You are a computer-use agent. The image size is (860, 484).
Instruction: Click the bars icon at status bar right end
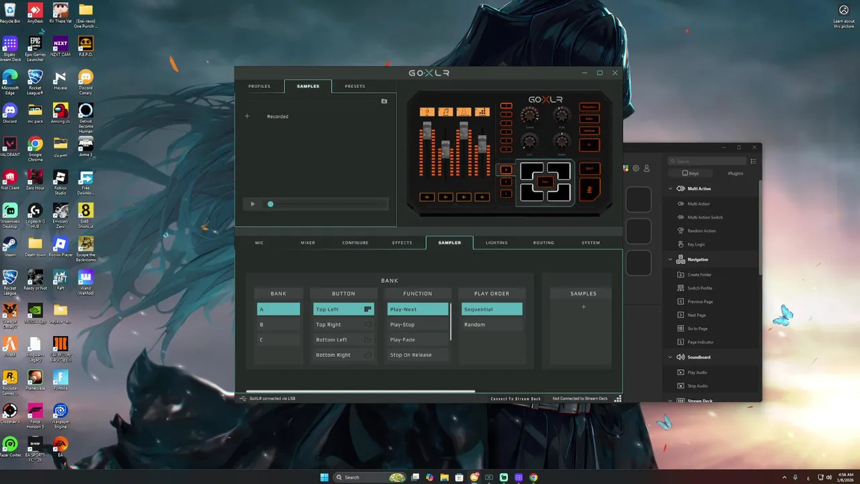coord(617,399)
